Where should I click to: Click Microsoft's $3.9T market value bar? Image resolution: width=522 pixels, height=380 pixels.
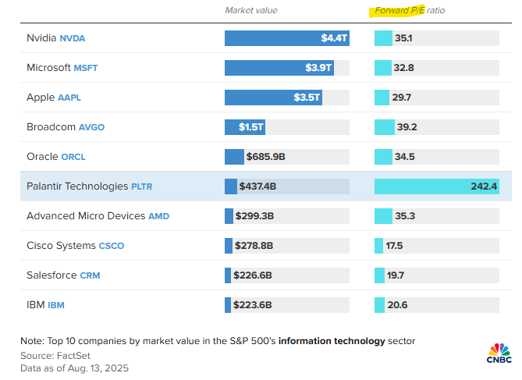point(279,68)
